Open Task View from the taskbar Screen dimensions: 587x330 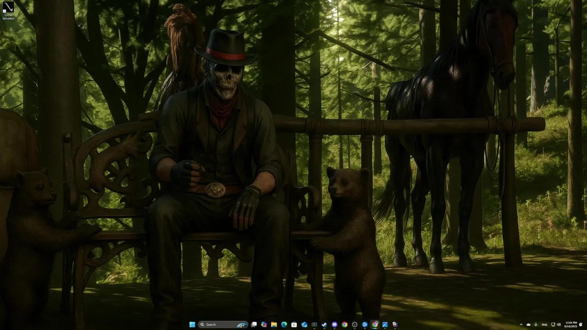(254, 324)
